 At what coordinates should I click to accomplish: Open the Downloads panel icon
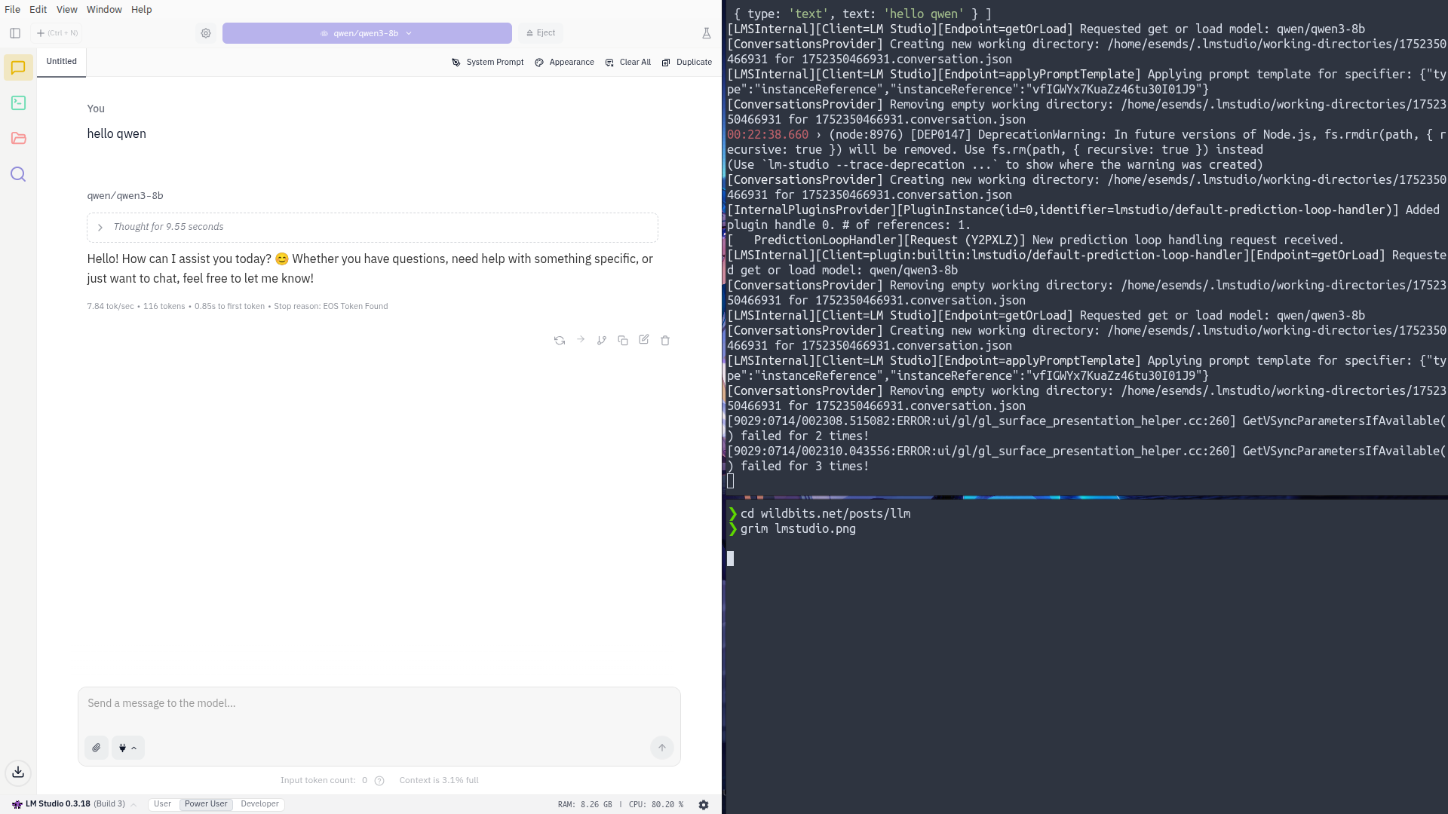[x=18, y=772]
